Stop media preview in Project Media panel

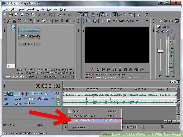tap(62, 21)
